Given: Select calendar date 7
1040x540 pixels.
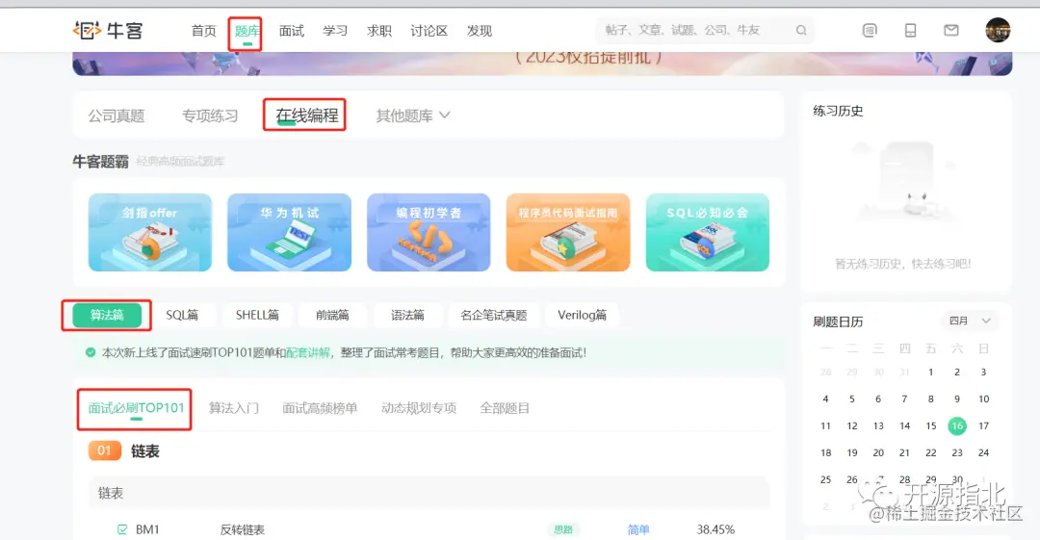Looking at the screenshot, I should [904, 399].
